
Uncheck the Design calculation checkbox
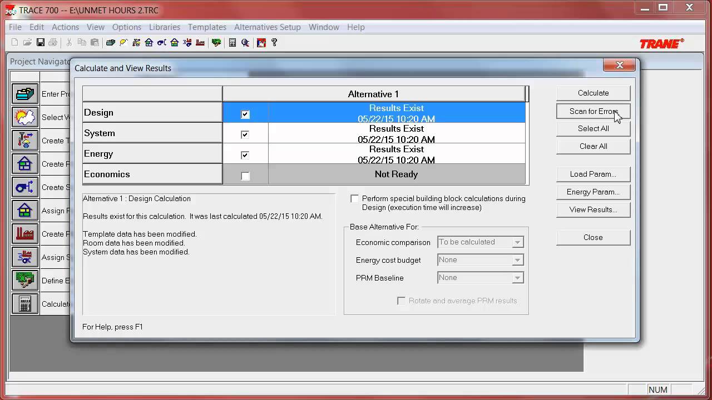[x=245, y=114]
